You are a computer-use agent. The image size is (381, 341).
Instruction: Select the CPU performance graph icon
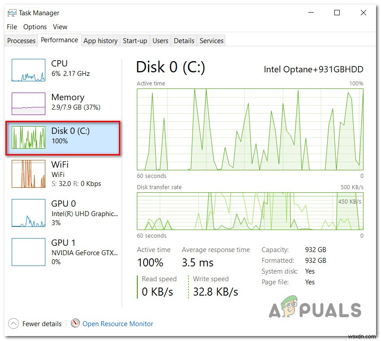(28, 70)
